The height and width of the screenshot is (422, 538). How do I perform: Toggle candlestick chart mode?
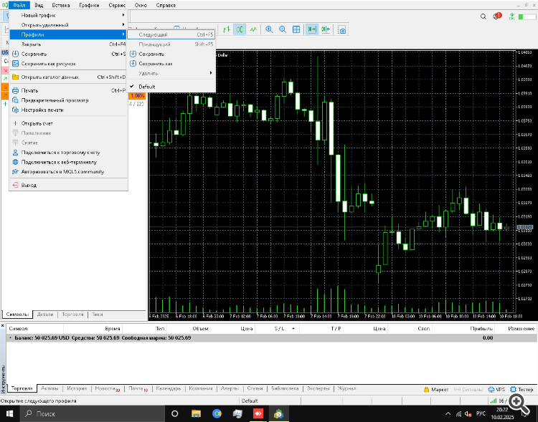coord(240,29)
